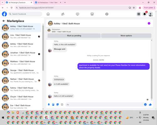Viewport: 157px width, 125px height.
Task: Open a new browser tab
Action: (x=65, y=2)
